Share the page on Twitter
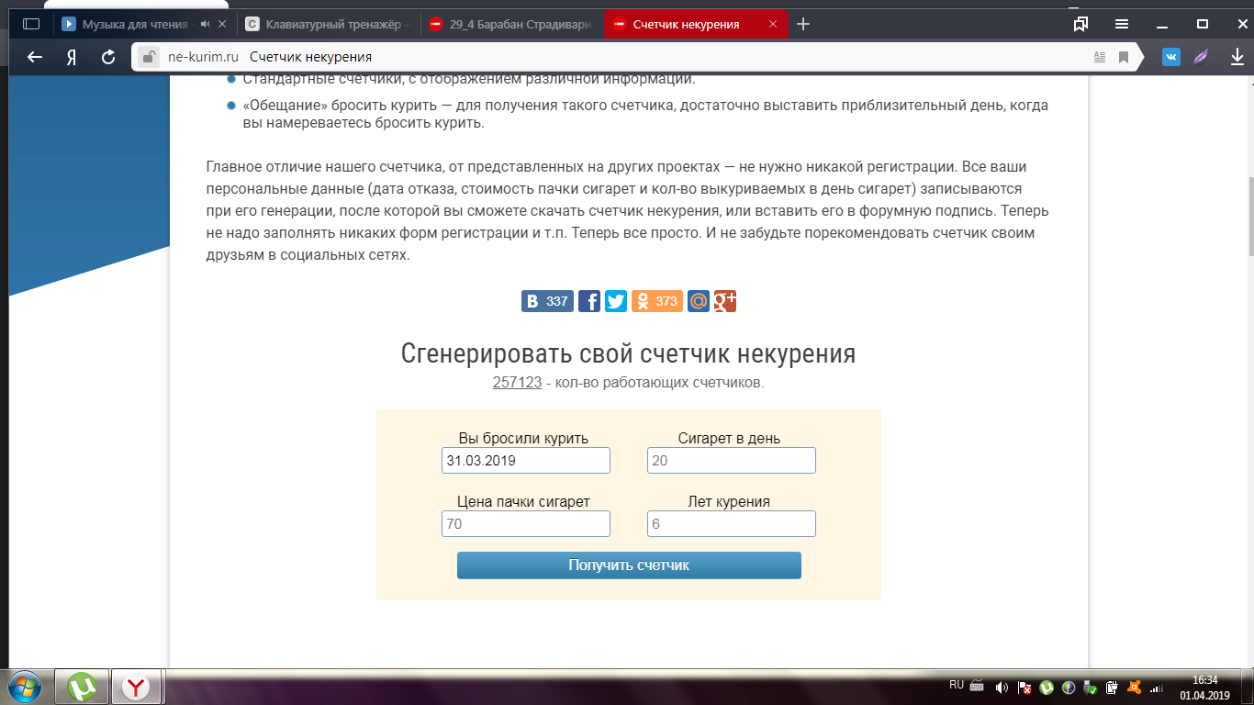1254x705 pixels. tap(616, 301)
